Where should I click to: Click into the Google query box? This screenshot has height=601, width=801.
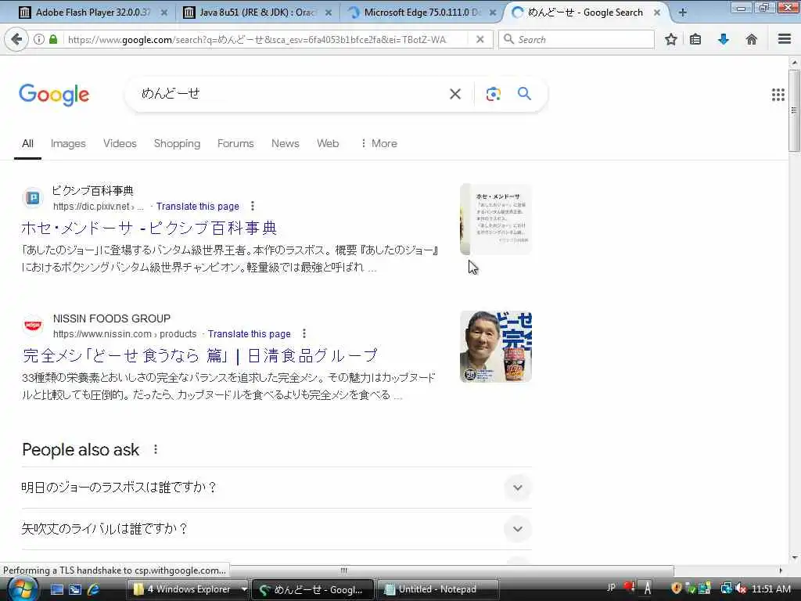[x=289, y=94]
